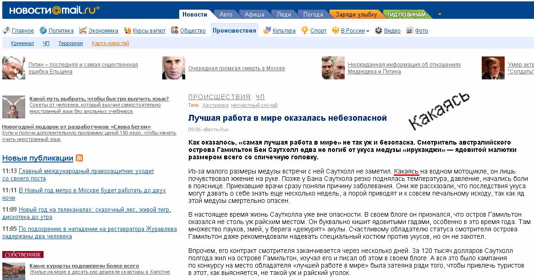
Task: Open headline about Медведев and Путин relations
Action: click(404, 68)
